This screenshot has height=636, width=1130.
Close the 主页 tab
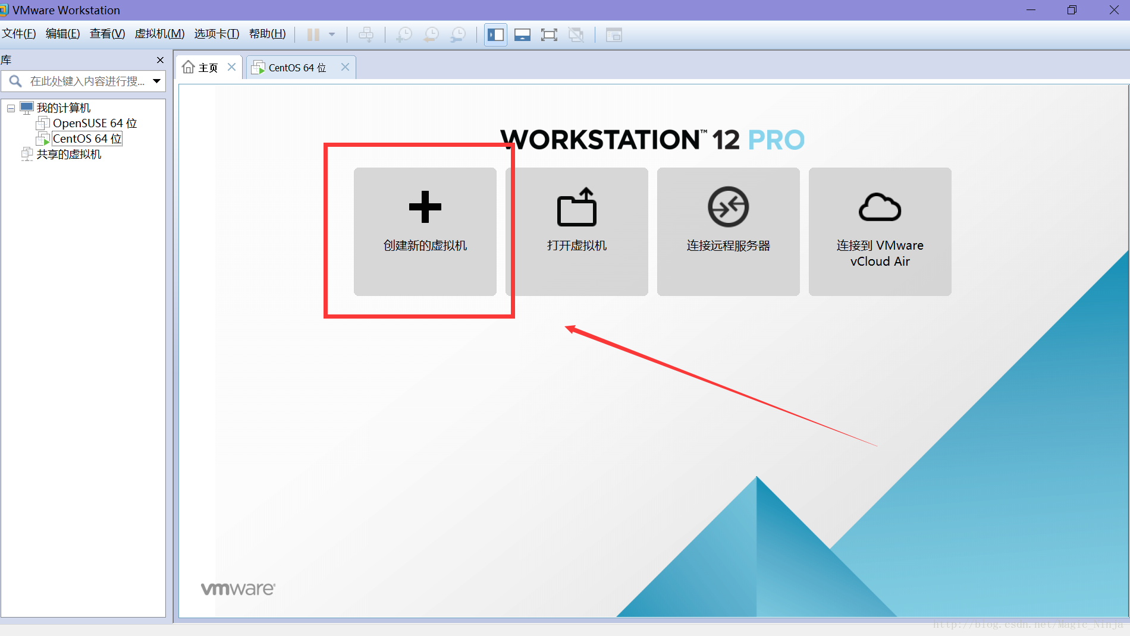coord(232,67)
